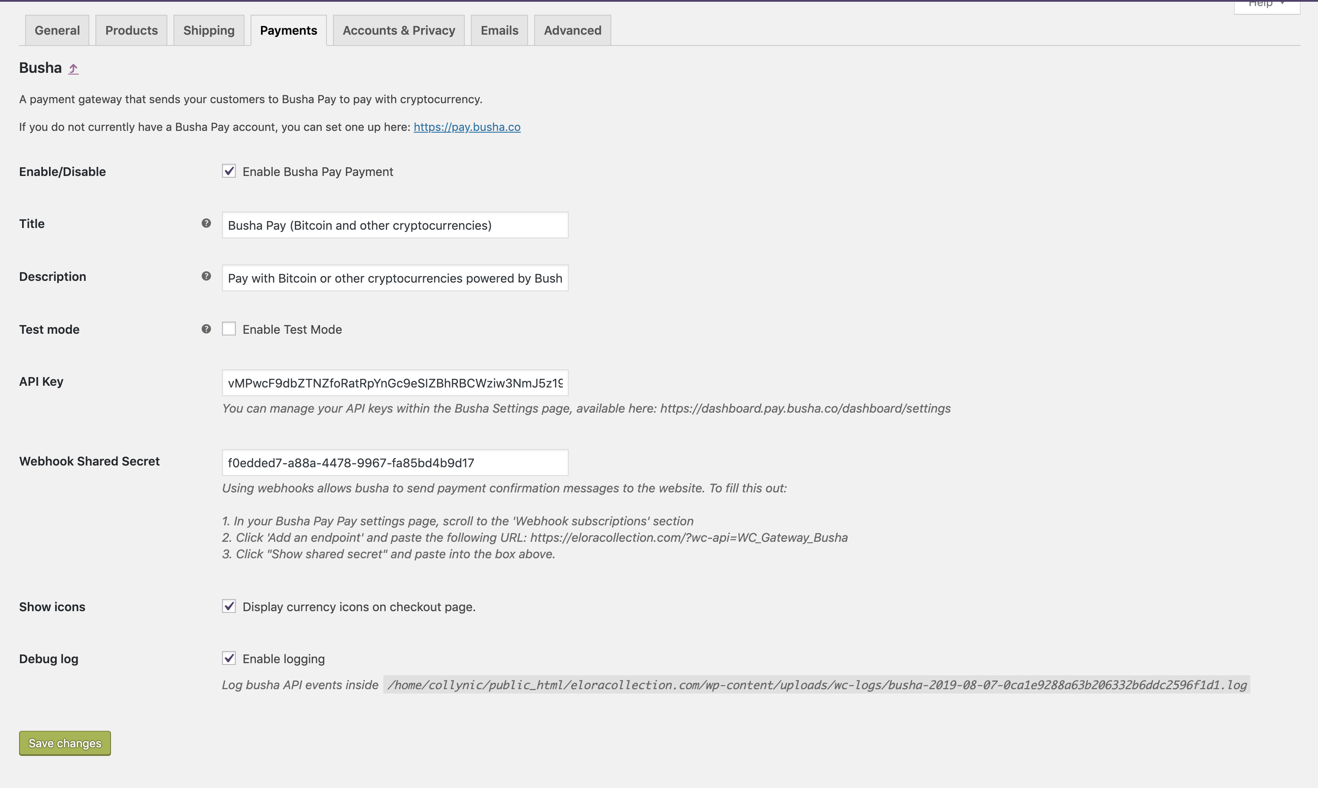Image resolution: width=1318 pixels, height=788 pixels.
Task: Open the Products settings tab
Action: coord(131,30)
